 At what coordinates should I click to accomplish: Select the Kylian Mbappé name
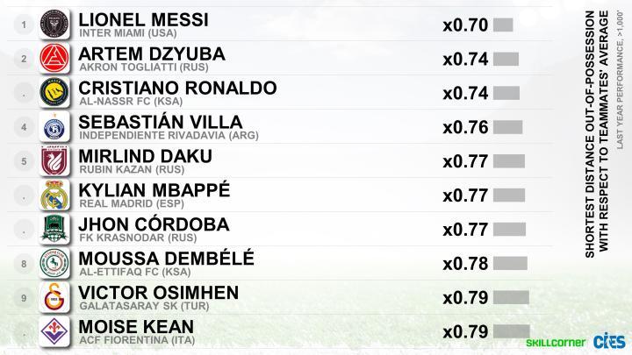(154, 190)
